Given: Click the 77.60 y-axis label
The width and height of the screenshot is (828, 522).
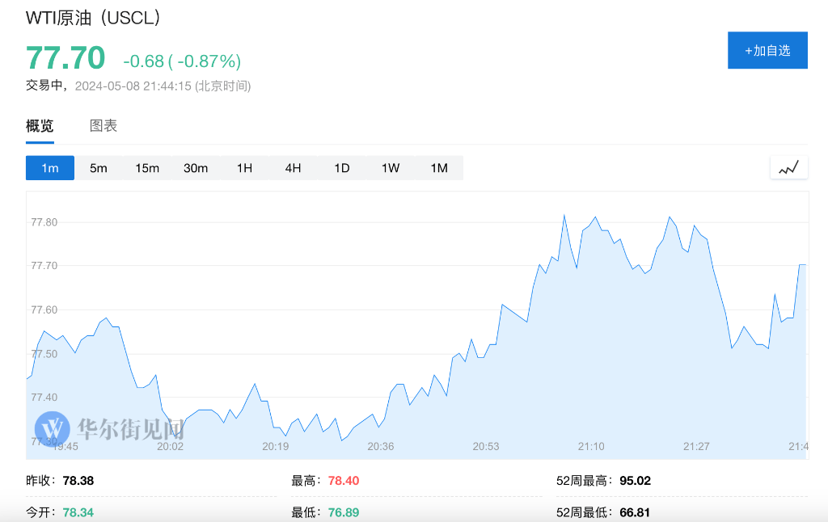Looking at the screenshot, I should [x=44, y=309].
